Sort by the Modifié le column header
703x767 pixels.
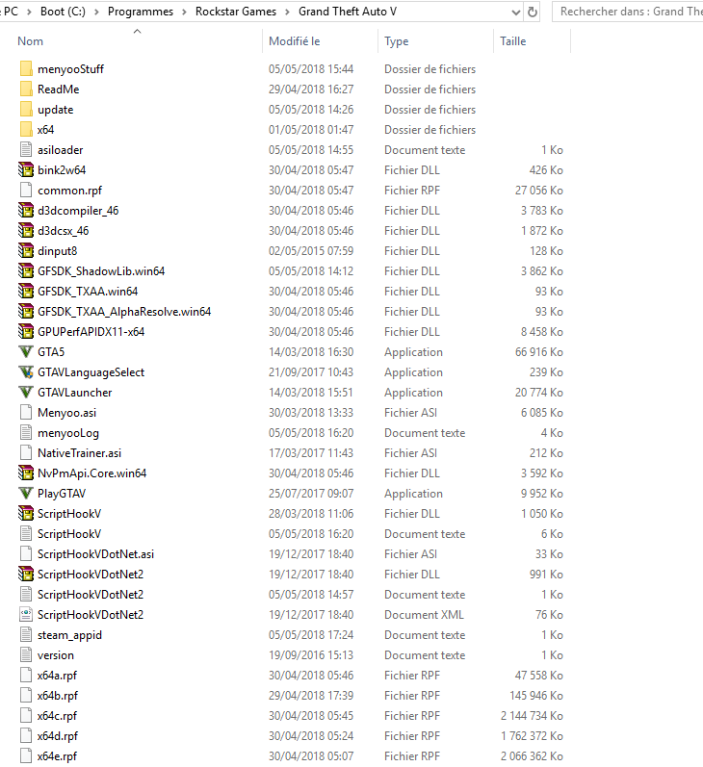pyautogui.click(x=295, y=41)
